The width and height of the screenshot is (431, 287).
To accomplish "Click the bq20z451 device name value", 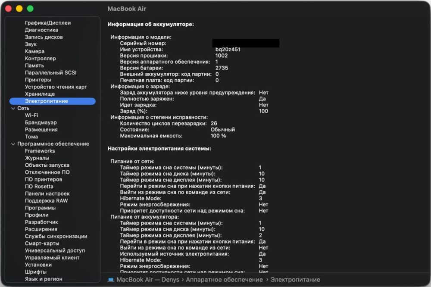I will point(228,50).
